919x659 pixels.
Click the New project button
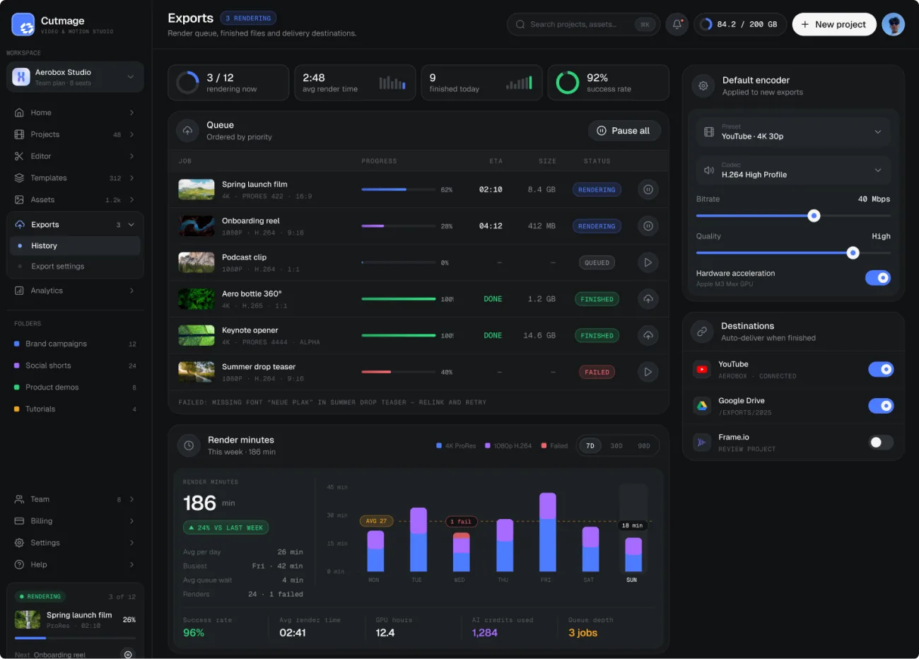pyautogui.click(x=834, y=24)
